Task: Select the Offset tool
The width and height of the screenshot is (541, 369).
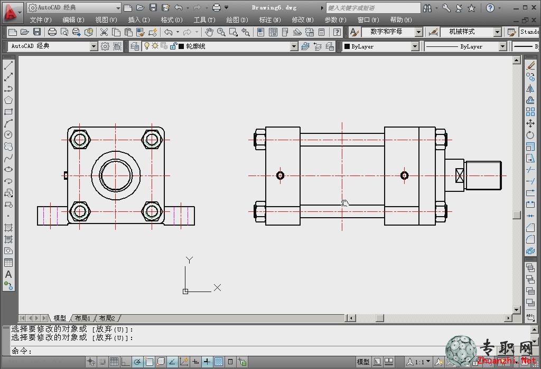Action: pos(530,100)
